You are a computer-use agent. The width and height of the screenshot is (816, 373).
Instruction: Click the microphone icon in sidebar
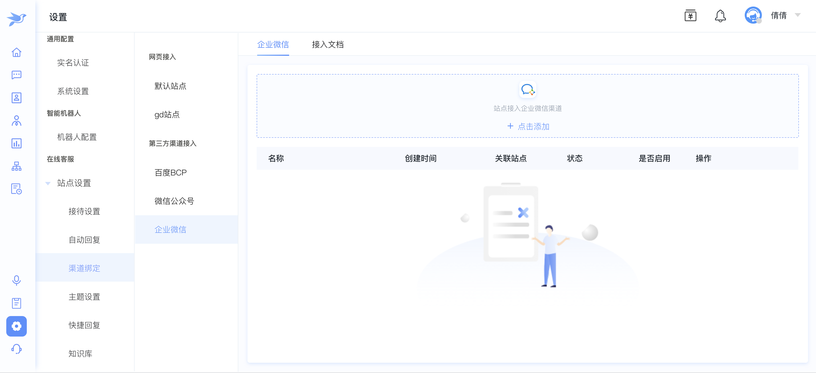17,280
